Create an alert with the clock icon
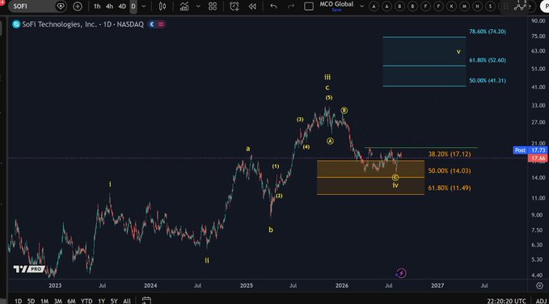 click(234, 6)
